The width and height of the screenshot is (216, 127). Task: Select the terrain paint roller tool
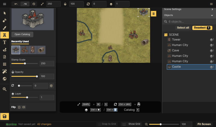(4, 20)
